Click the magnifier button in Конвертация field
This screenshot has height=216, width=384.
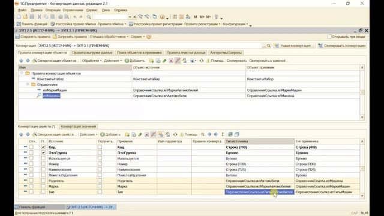point(269,46)
